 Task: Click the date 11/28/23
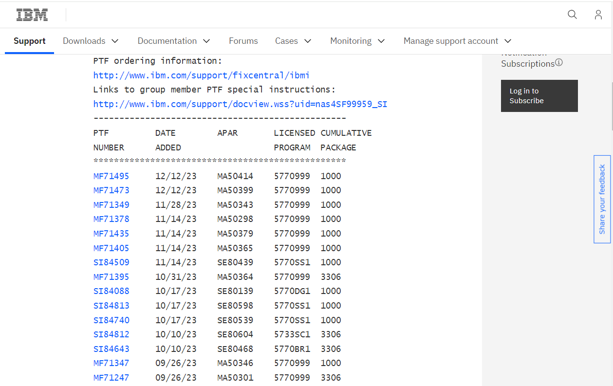tap(176, 205)
